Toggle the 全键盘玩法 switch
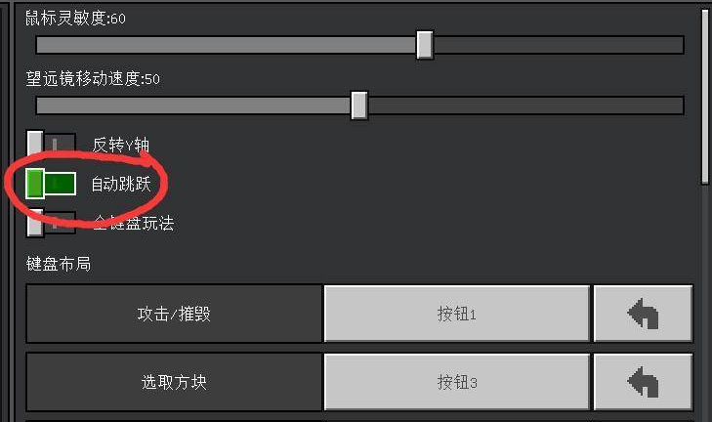Viewport: 712px width, 422px height. point(51,223)
